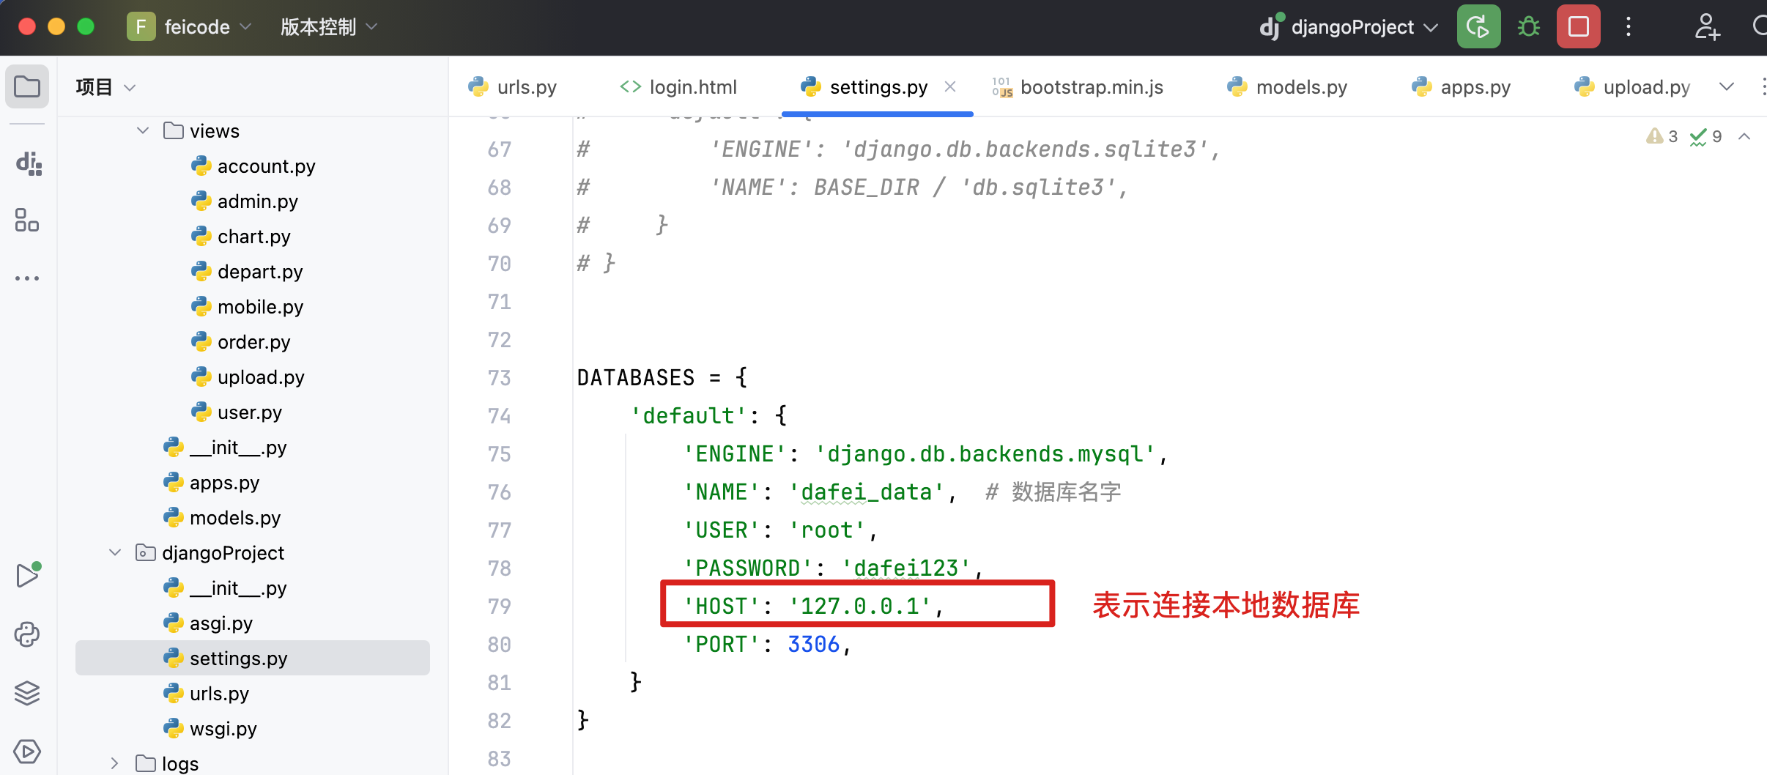Open the Structure tool window
Viewport: 1767px width, 775px height.
point(27,220)
